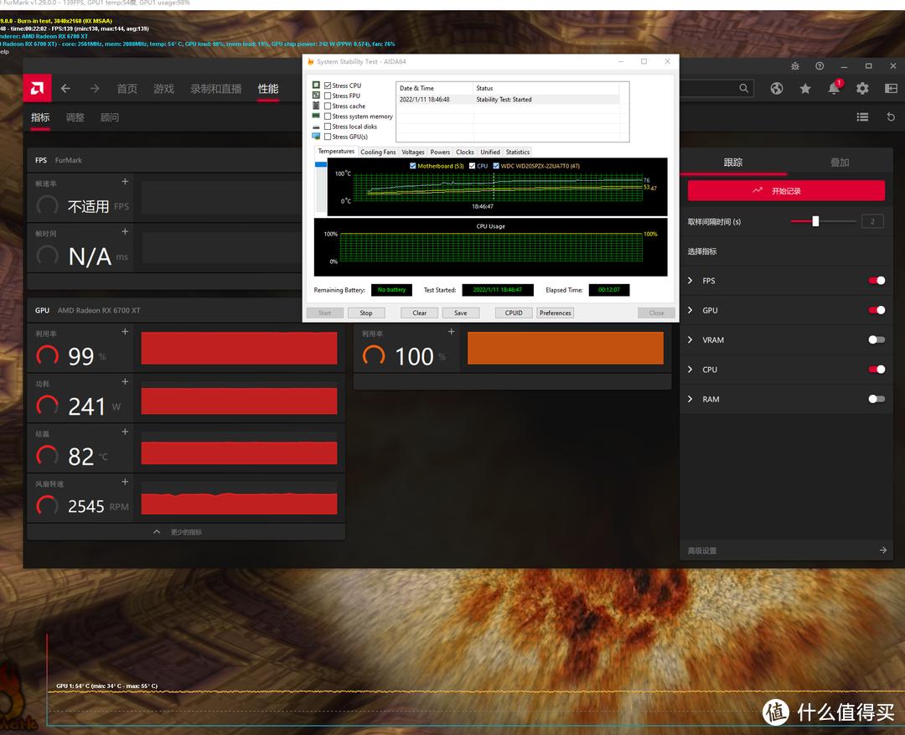
Task: Open the 游戏 tab in AMD Software
Action: (x=163, y=89)
